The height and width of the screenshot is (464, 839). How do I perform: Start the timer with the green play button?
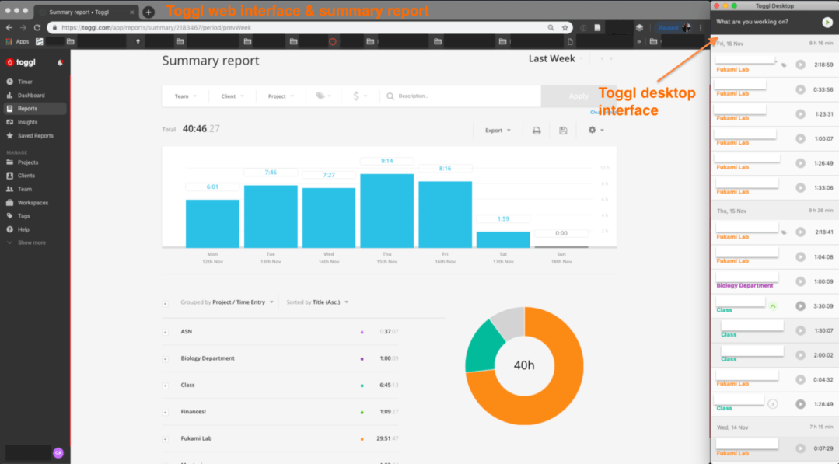[827, 23]
